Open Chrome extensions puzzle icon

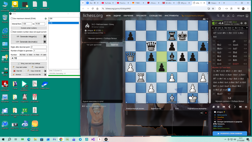click(x=220, y=8)
